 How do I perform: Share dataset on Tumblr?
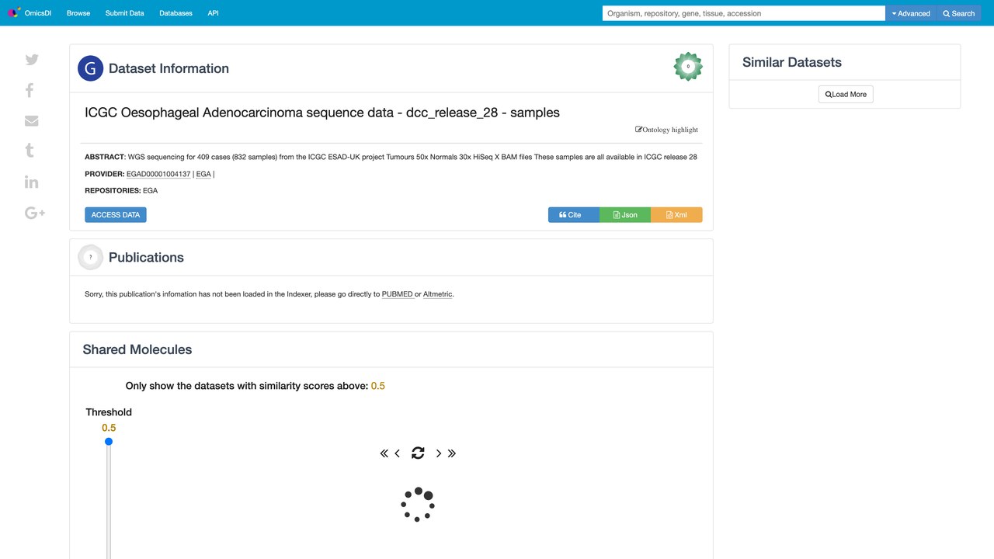[30, 151]
